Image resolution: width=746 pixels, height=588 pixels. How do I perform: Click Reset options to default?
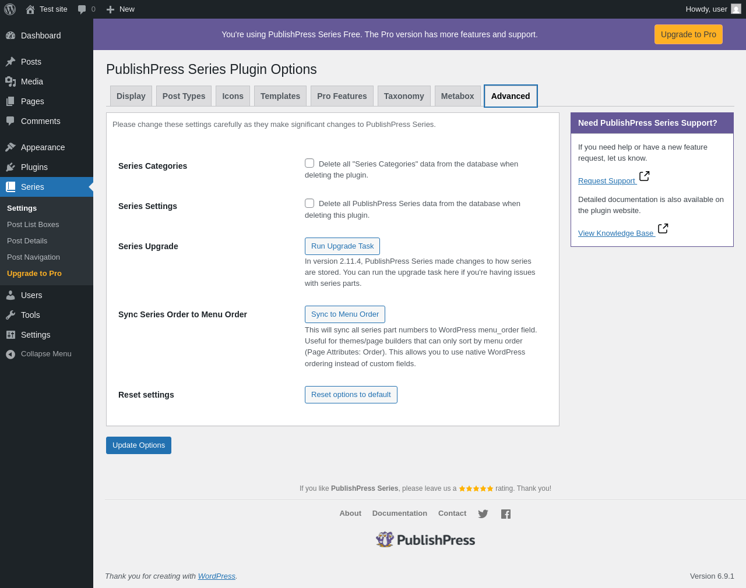point(351,395)
